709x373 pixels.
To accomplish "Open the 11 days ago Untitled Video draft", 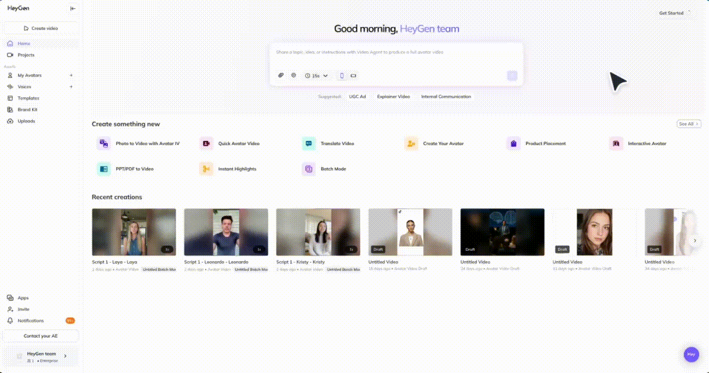I will tap(594, 232).
